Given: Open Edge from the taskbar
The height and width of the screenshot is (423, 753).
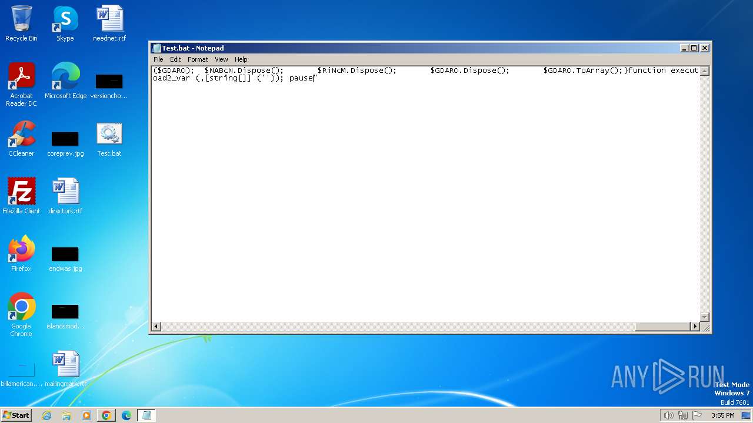Looking at the screenshot, I should [x=126, y=415].
